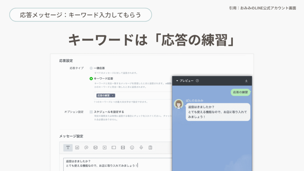Enable the スケジュールを設定する checkbox
304x171 pixels.
91,112
